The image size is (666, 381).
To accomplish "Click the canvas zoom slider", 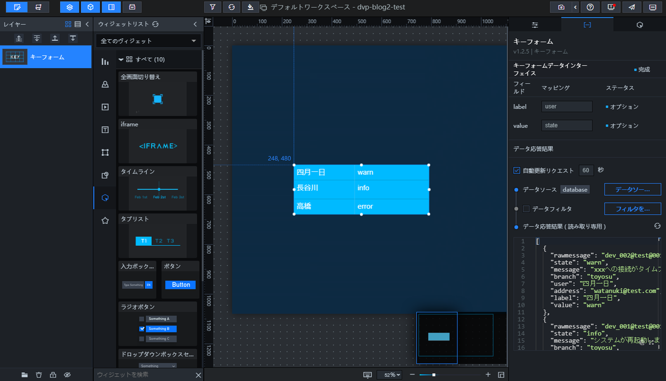I will click(x=451, y=375).
